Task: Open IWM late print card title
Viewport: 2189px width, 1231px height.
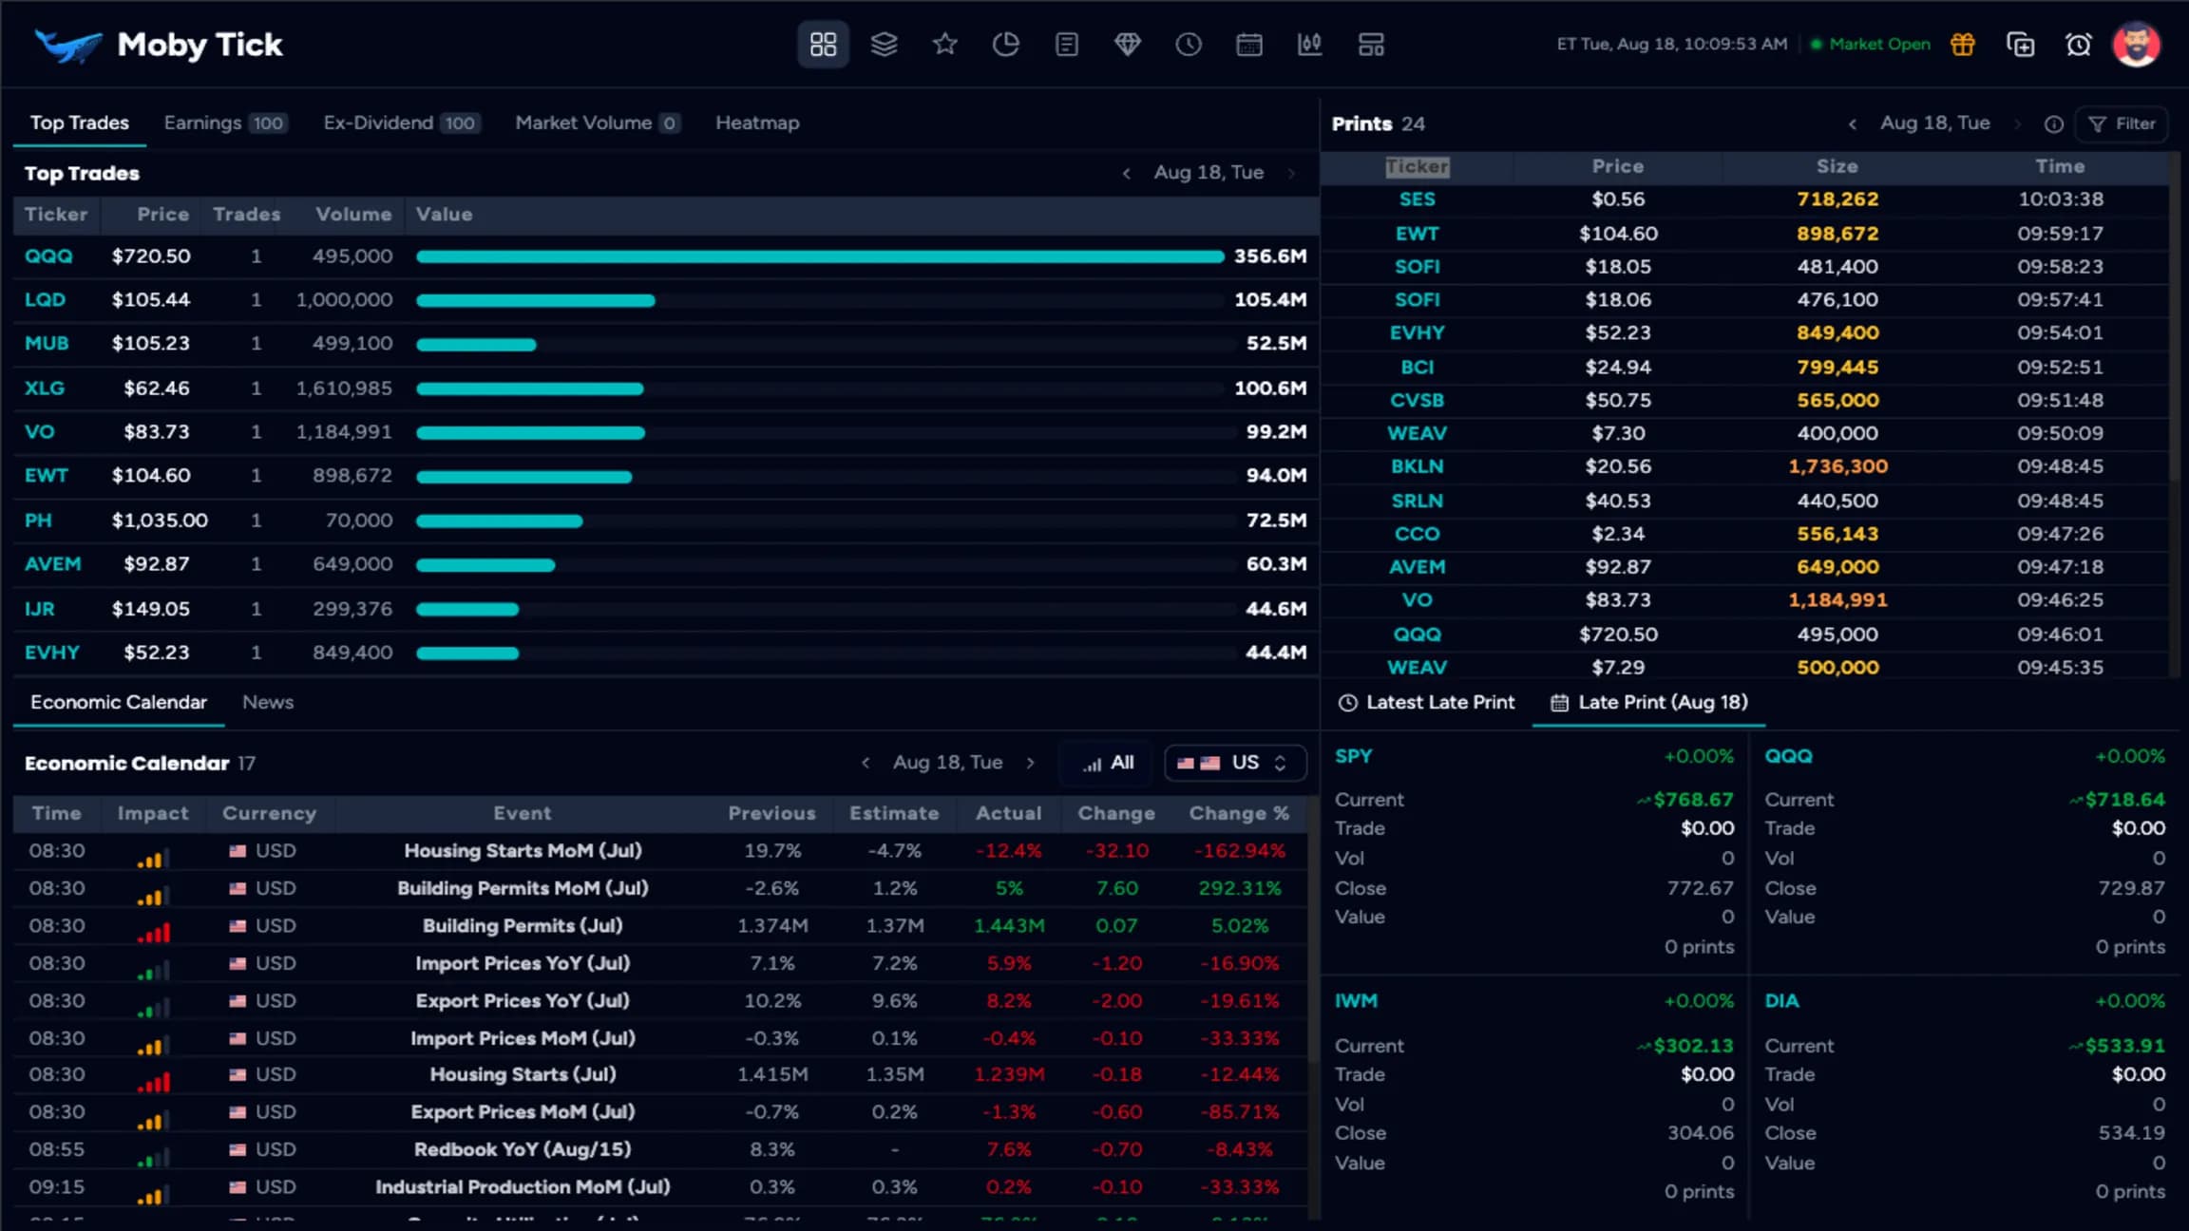Action: [1356, 1000]
